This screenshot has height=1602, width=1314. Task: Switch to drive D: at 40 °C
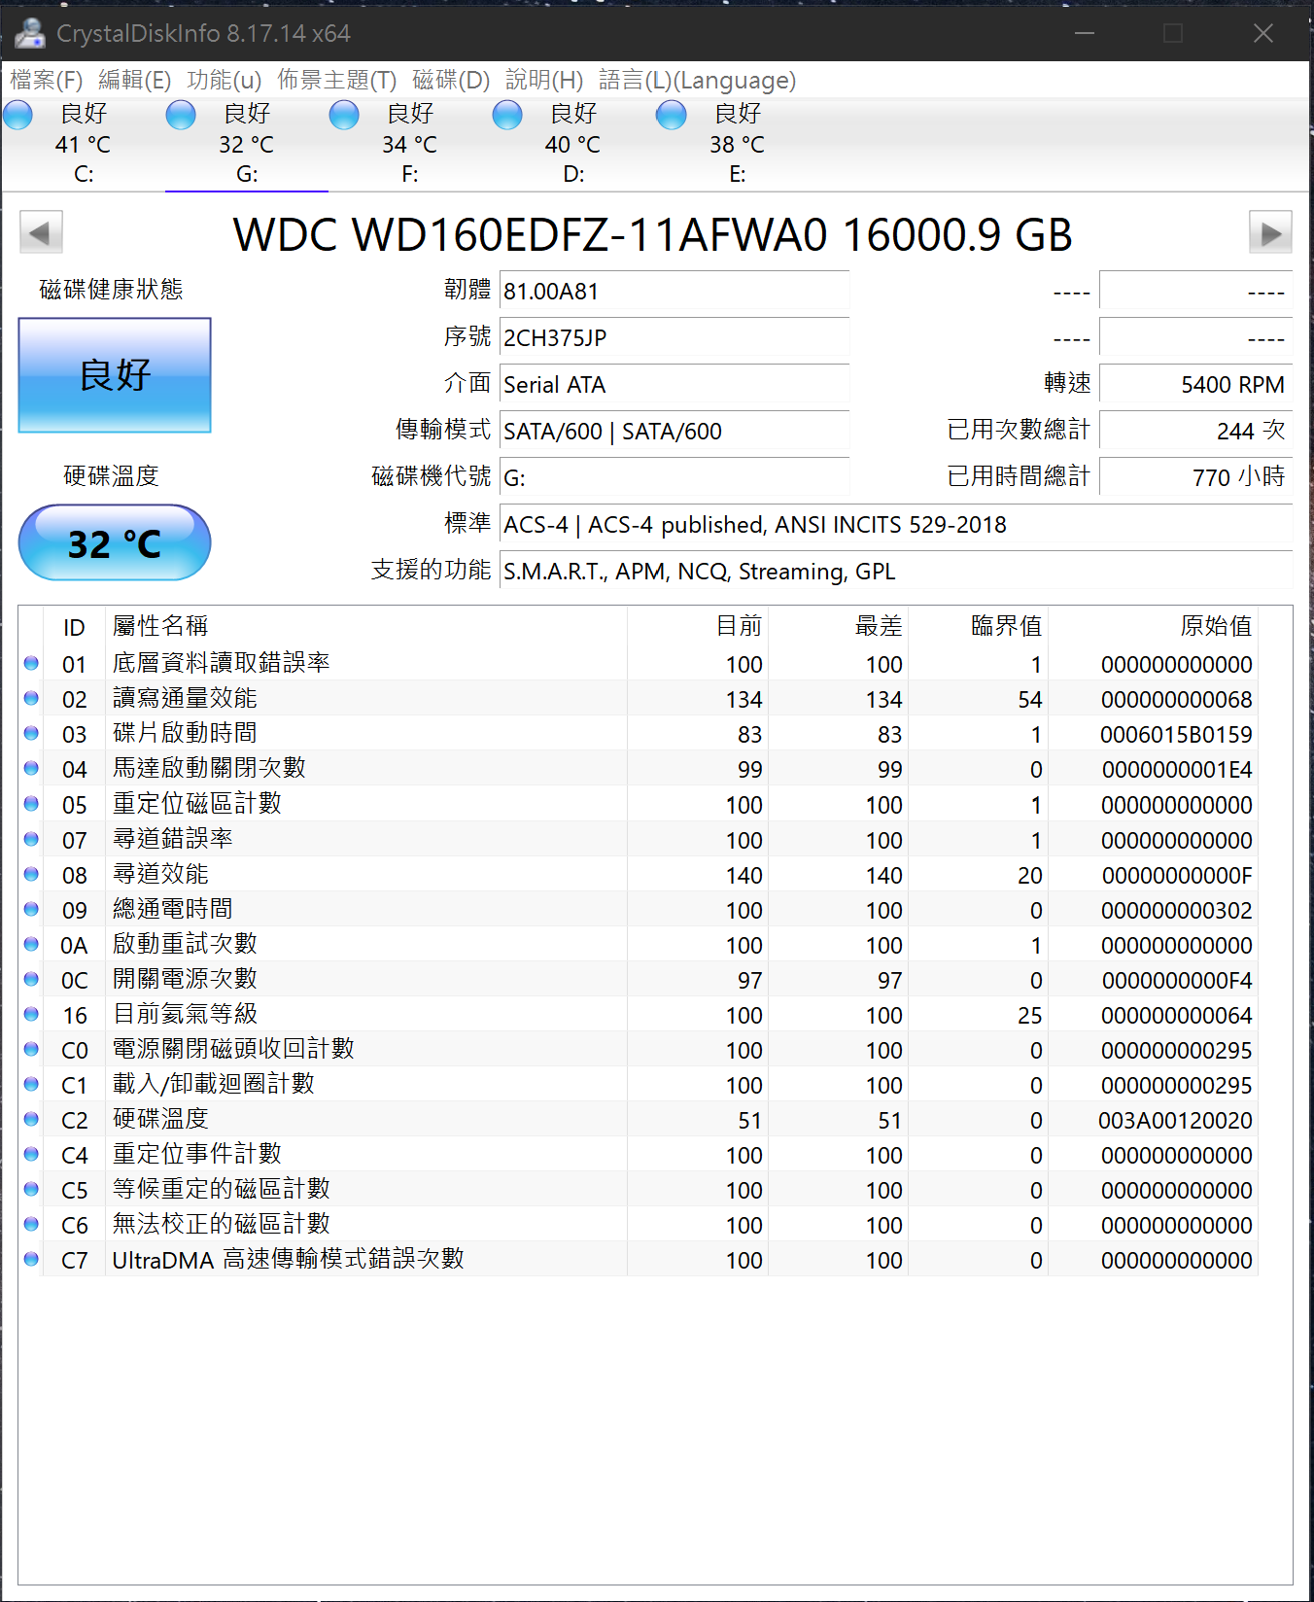573,144
